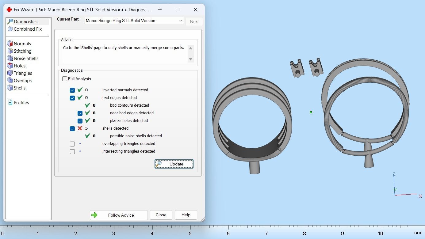This screenshot has width=425, height=239.
Task: Click the Holes cube icon
Action: pos(10,66)
